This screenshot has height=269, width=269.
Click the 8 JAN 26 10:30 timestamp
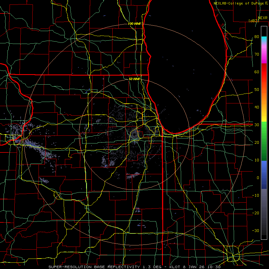click(x=202, y=267)
